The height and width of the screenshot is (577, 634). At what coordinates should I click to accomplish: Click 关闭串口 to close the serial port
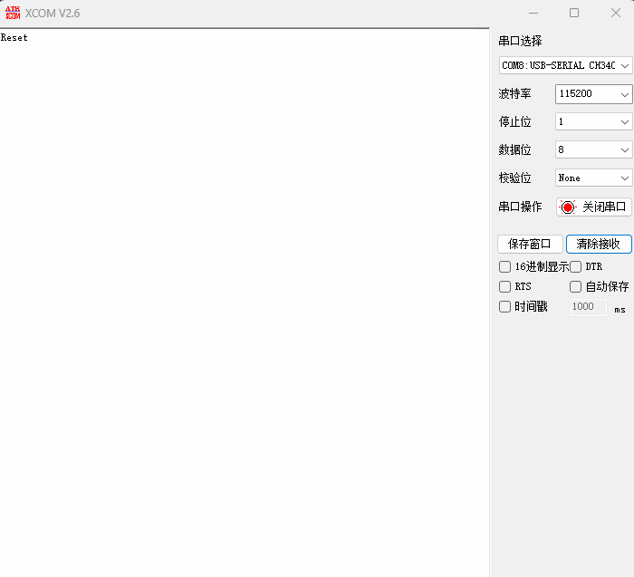[x=593, y=207]
